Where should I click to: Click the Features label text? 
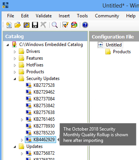tap(35, 58)
